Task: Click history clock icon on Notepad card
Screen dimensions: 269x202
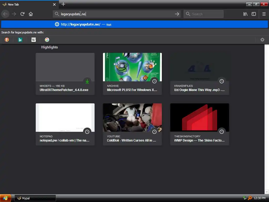Action: (87, 132)
